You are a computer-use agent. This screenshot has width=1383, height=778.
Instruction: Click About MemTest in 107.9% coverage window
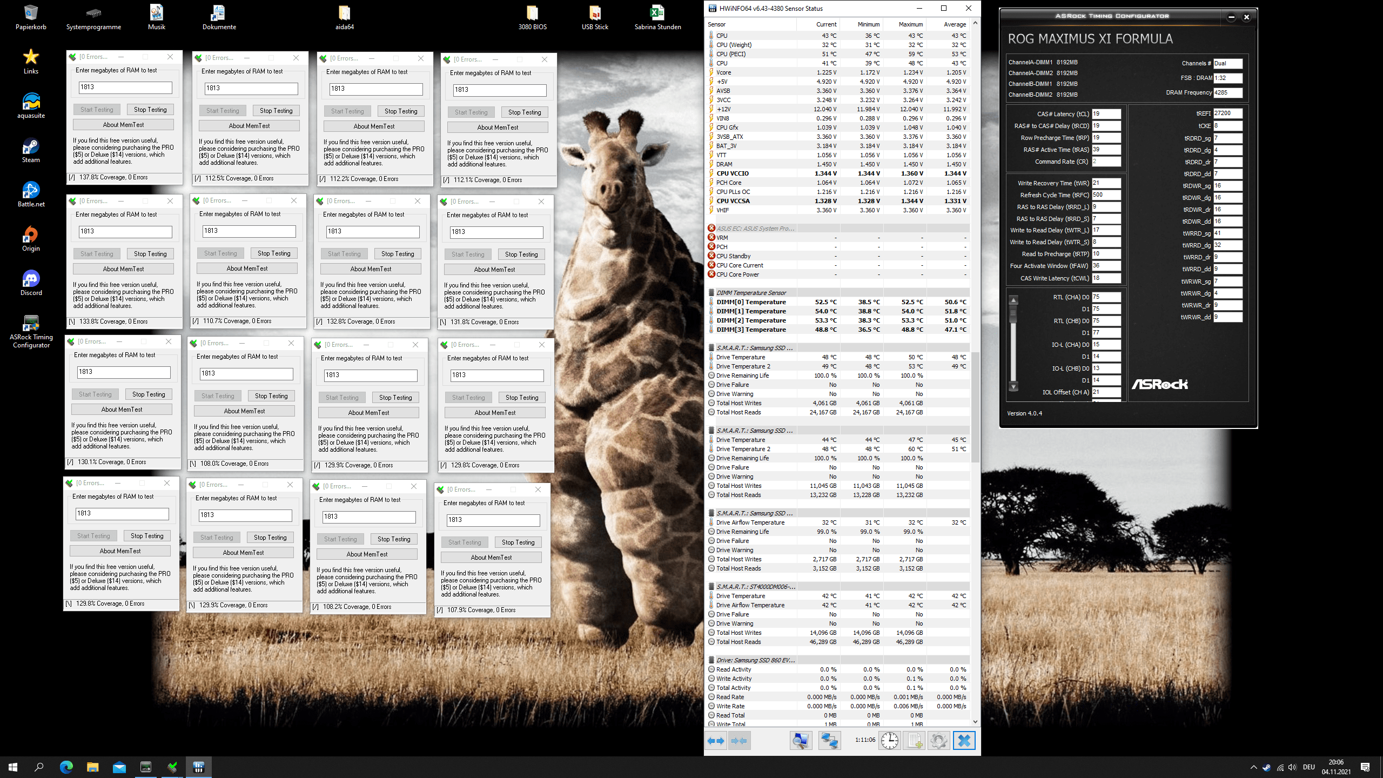(x=491, y=558)
